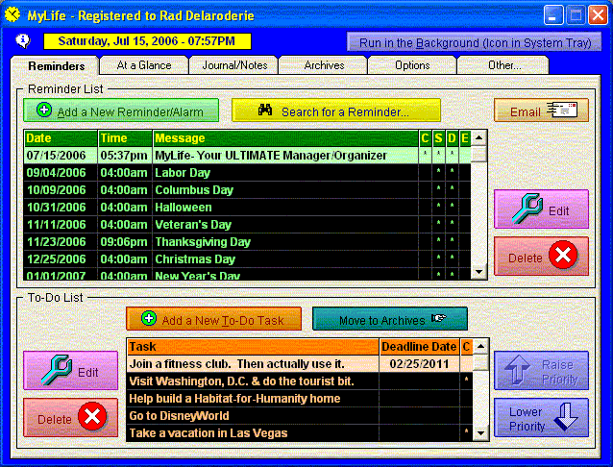Click reminder list scroll-up arrow
Screen dimensions: 613x467
(x=478, y=137)
